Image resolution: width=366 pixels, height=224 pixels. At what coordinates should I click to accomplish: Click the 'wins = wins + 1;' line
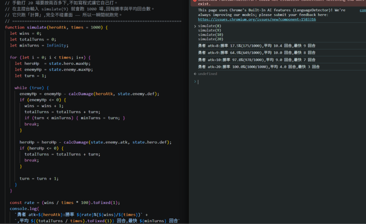click(x=44, y=106)
